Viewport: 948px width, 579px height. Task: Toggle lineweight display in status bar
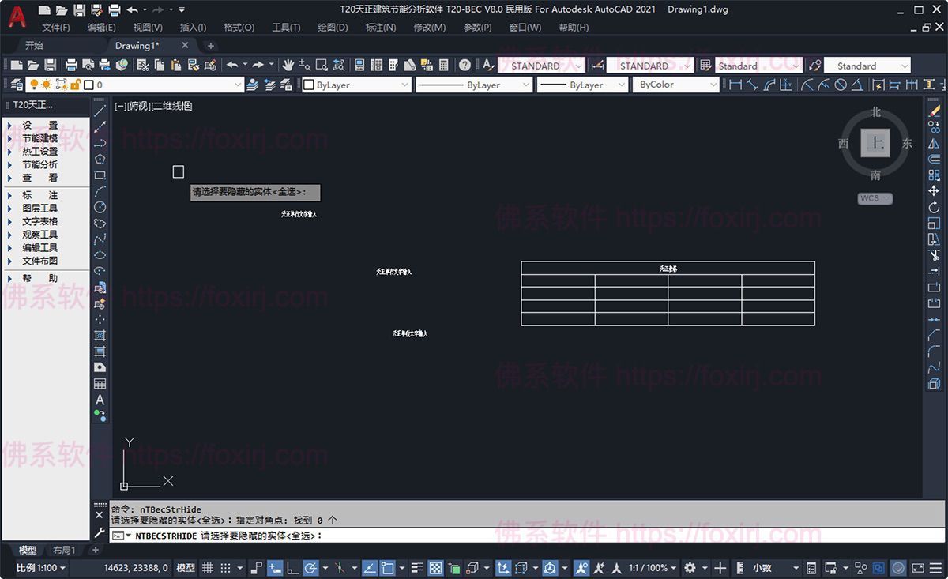point(418,567)
